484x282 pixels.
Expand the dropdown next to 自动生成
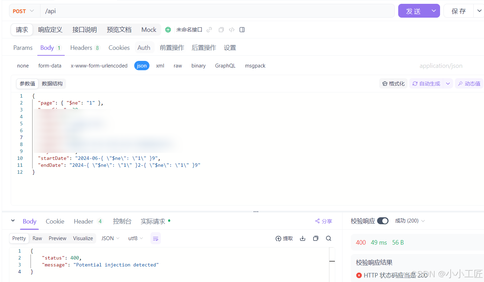click(x=448, y=84)
